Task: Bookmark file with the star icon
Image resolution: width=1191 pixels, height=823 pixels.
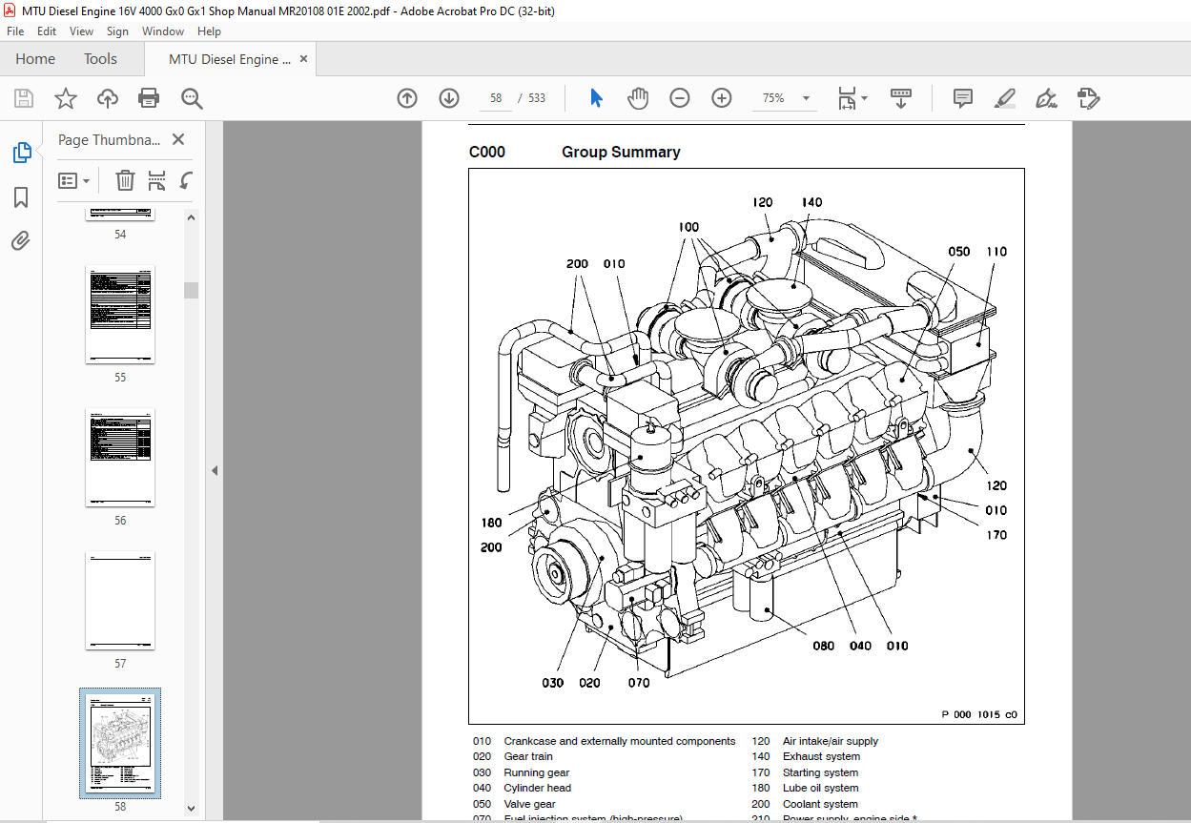Action: tap(65, 98)
